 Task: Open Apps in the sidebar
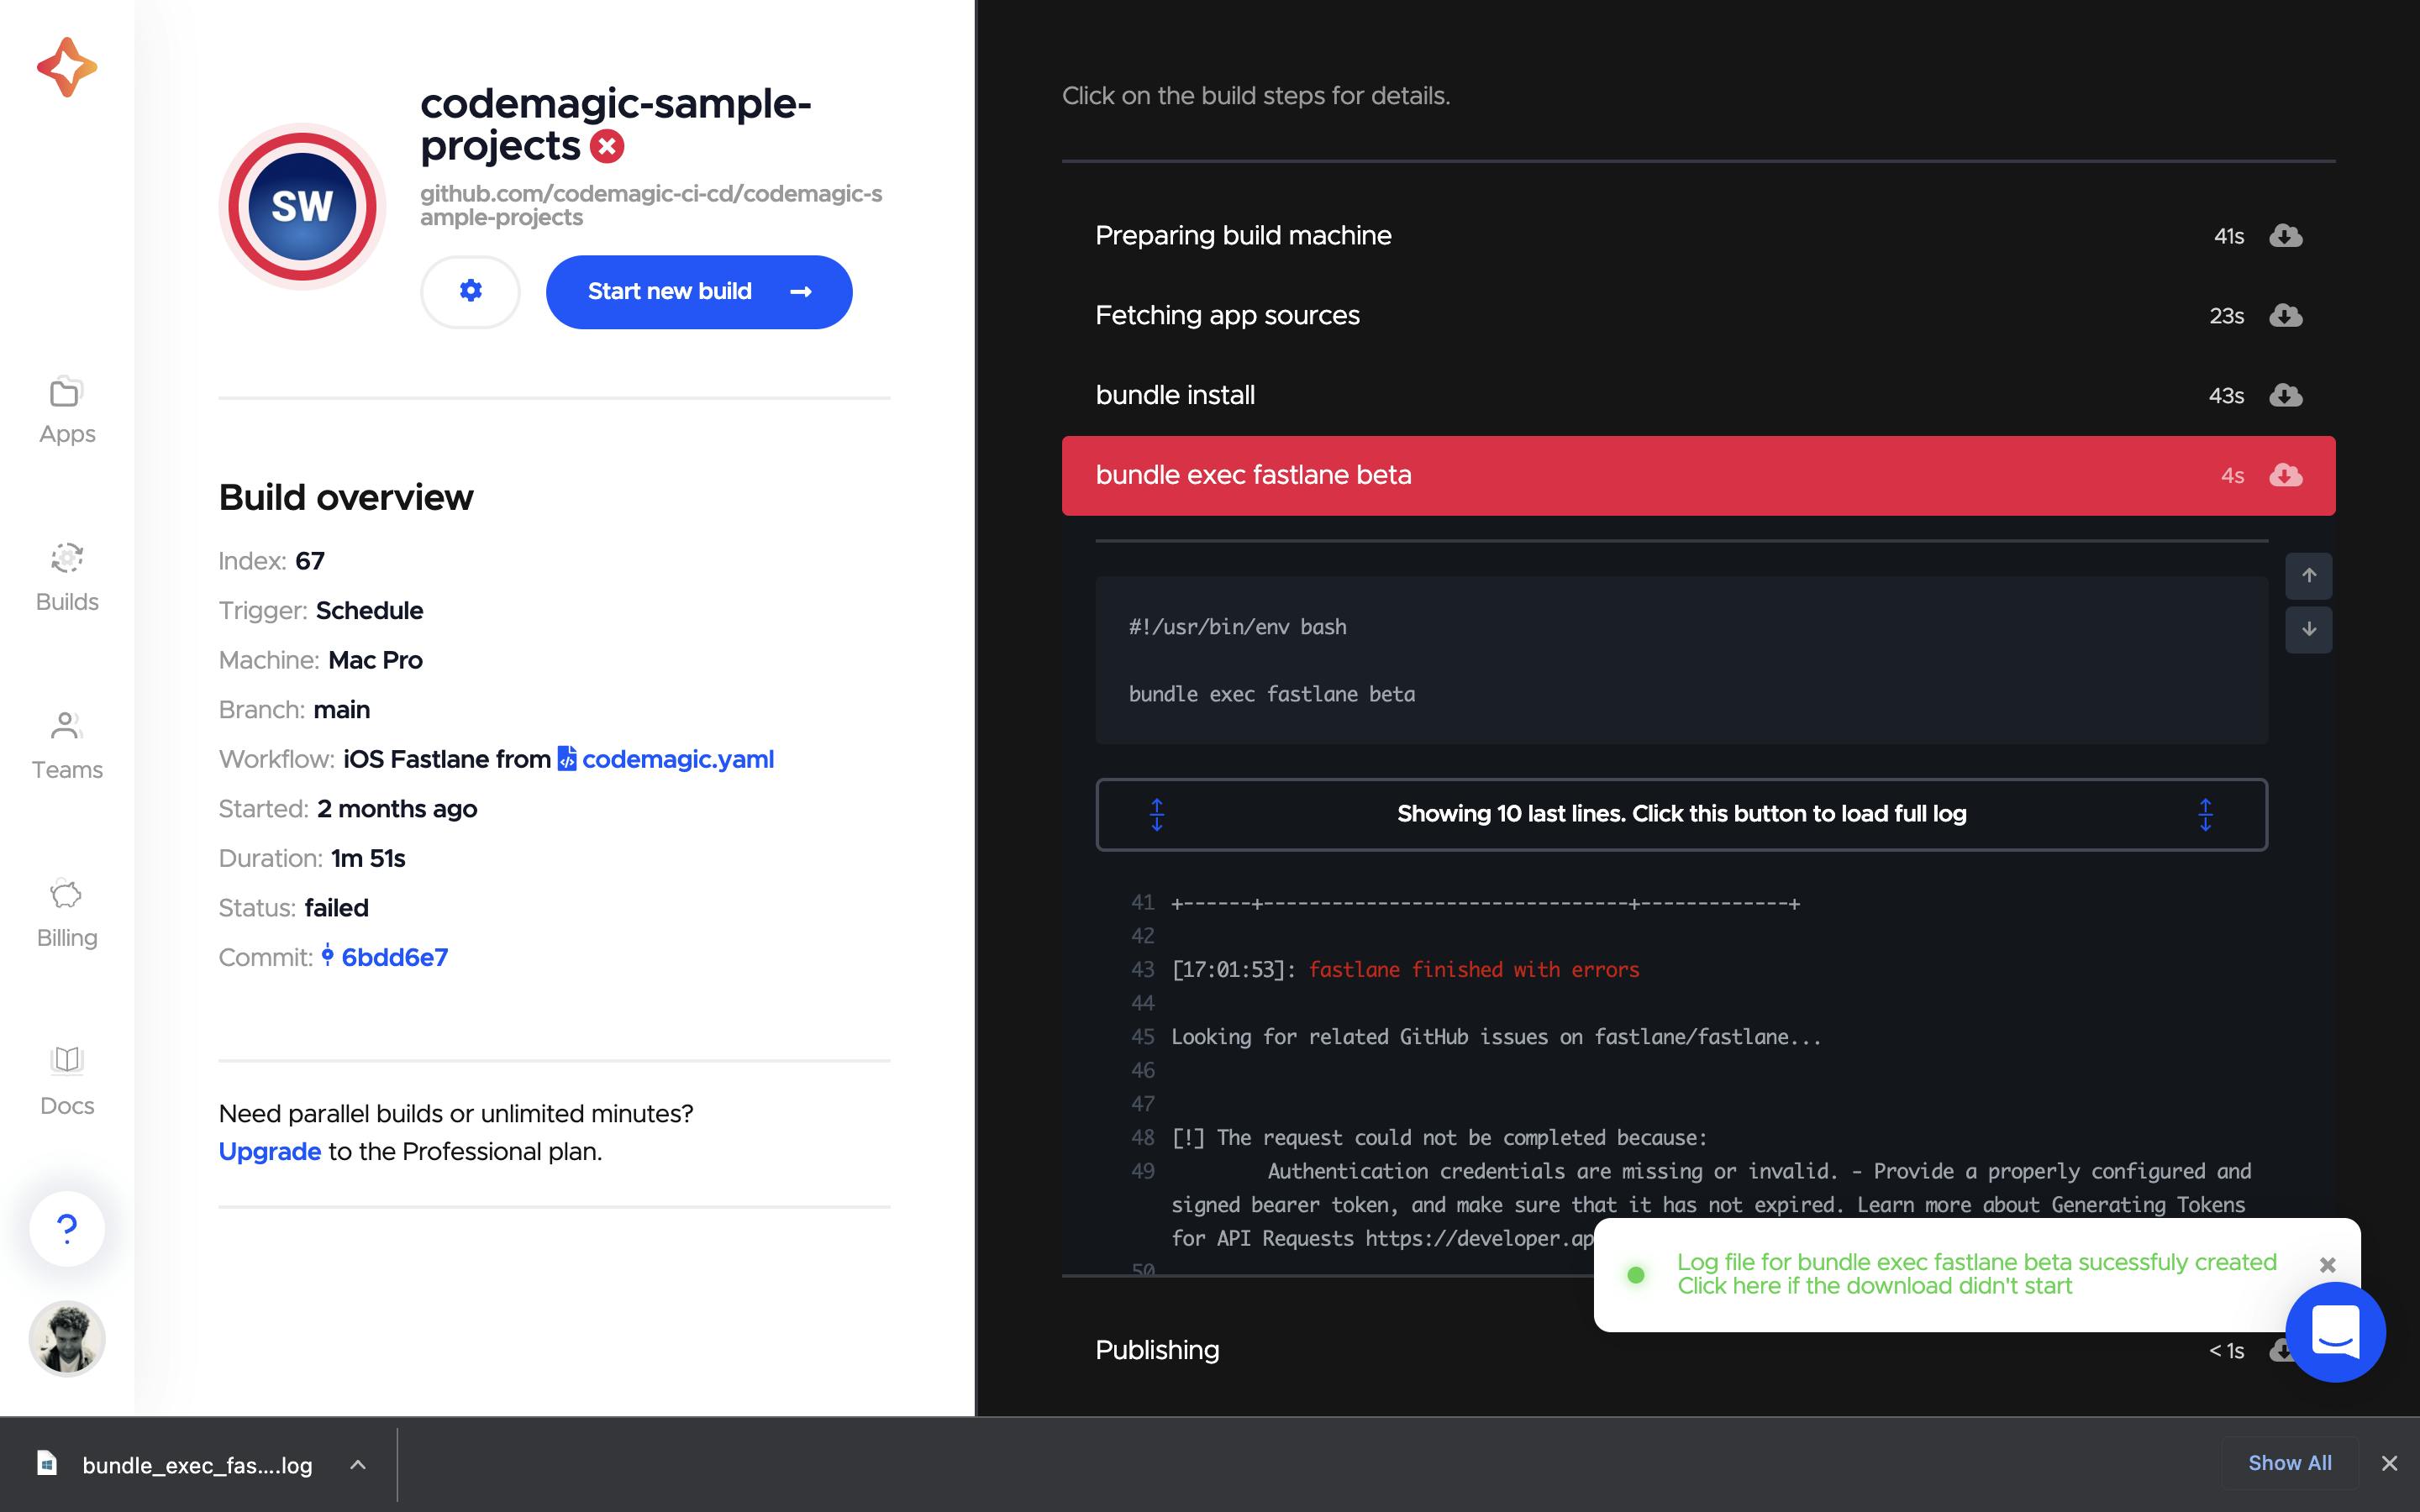coord(67,411)
